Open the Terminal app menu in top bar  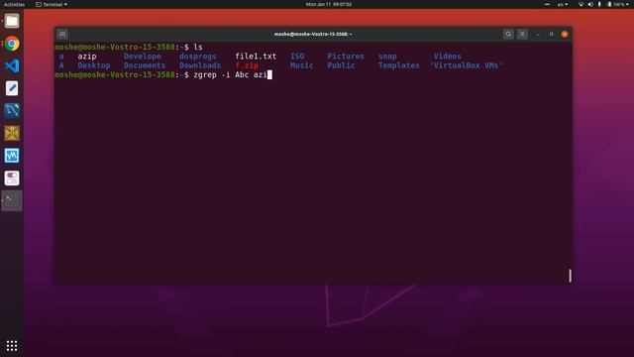coord(52,4)
